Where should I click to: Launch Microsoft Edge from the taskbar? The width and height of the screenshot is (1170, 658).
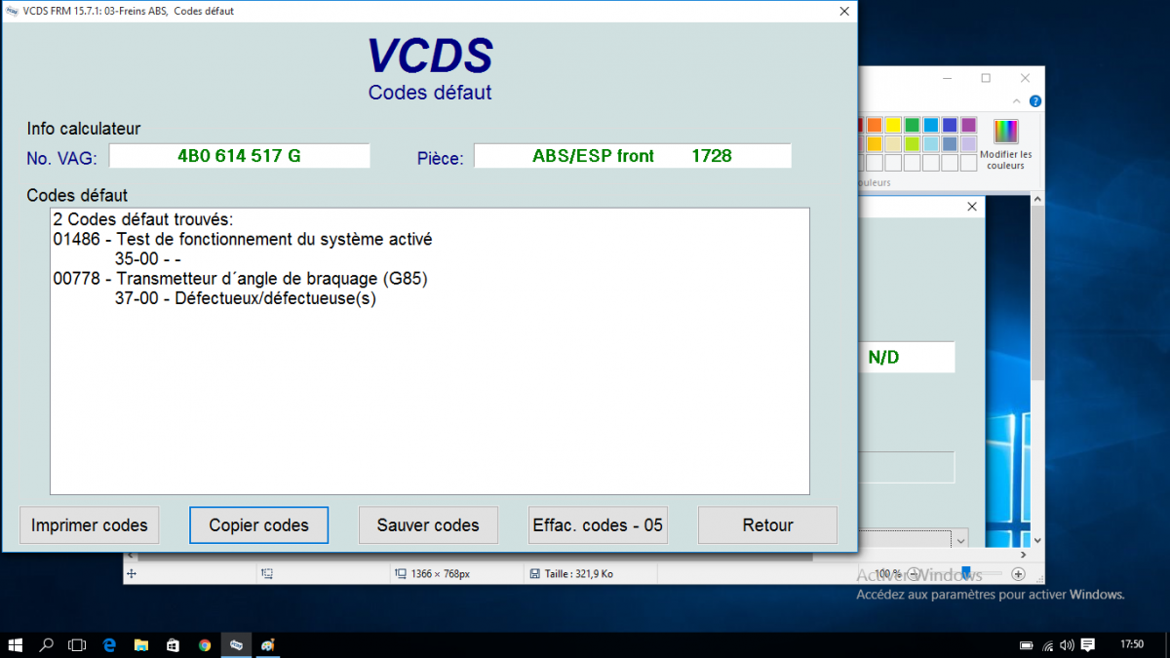(109, 644)
